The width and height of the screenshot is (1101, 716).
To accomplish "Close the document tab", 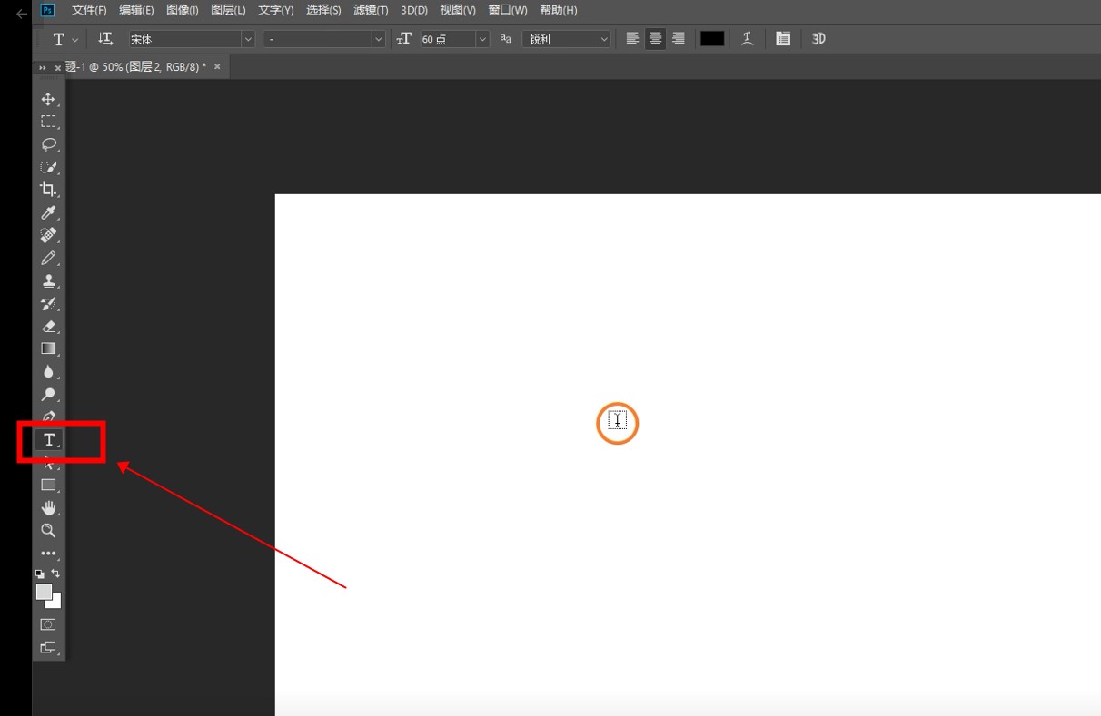I will pyautogui.click(x=217, y=67).
